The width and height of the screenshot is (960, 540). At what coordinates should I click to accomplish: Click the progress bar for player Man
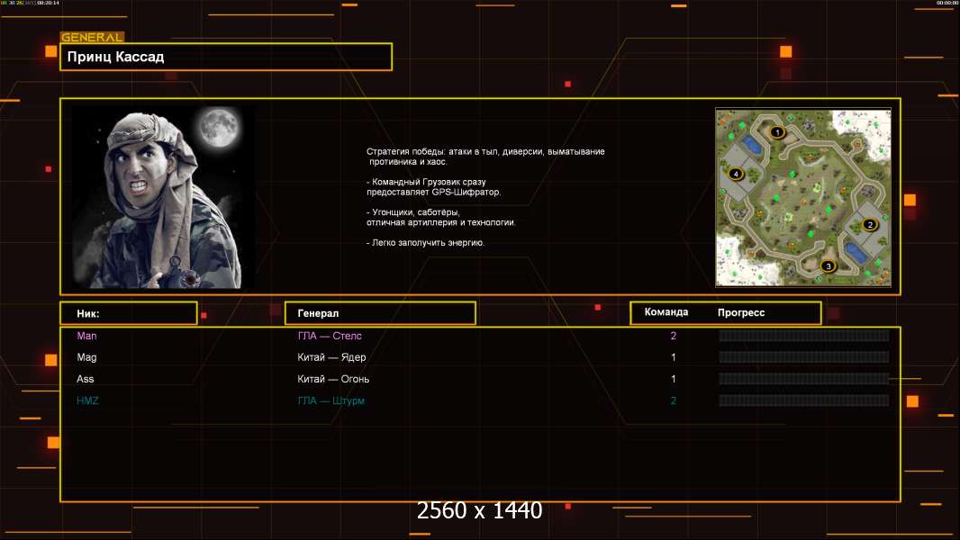pos(803,336)
